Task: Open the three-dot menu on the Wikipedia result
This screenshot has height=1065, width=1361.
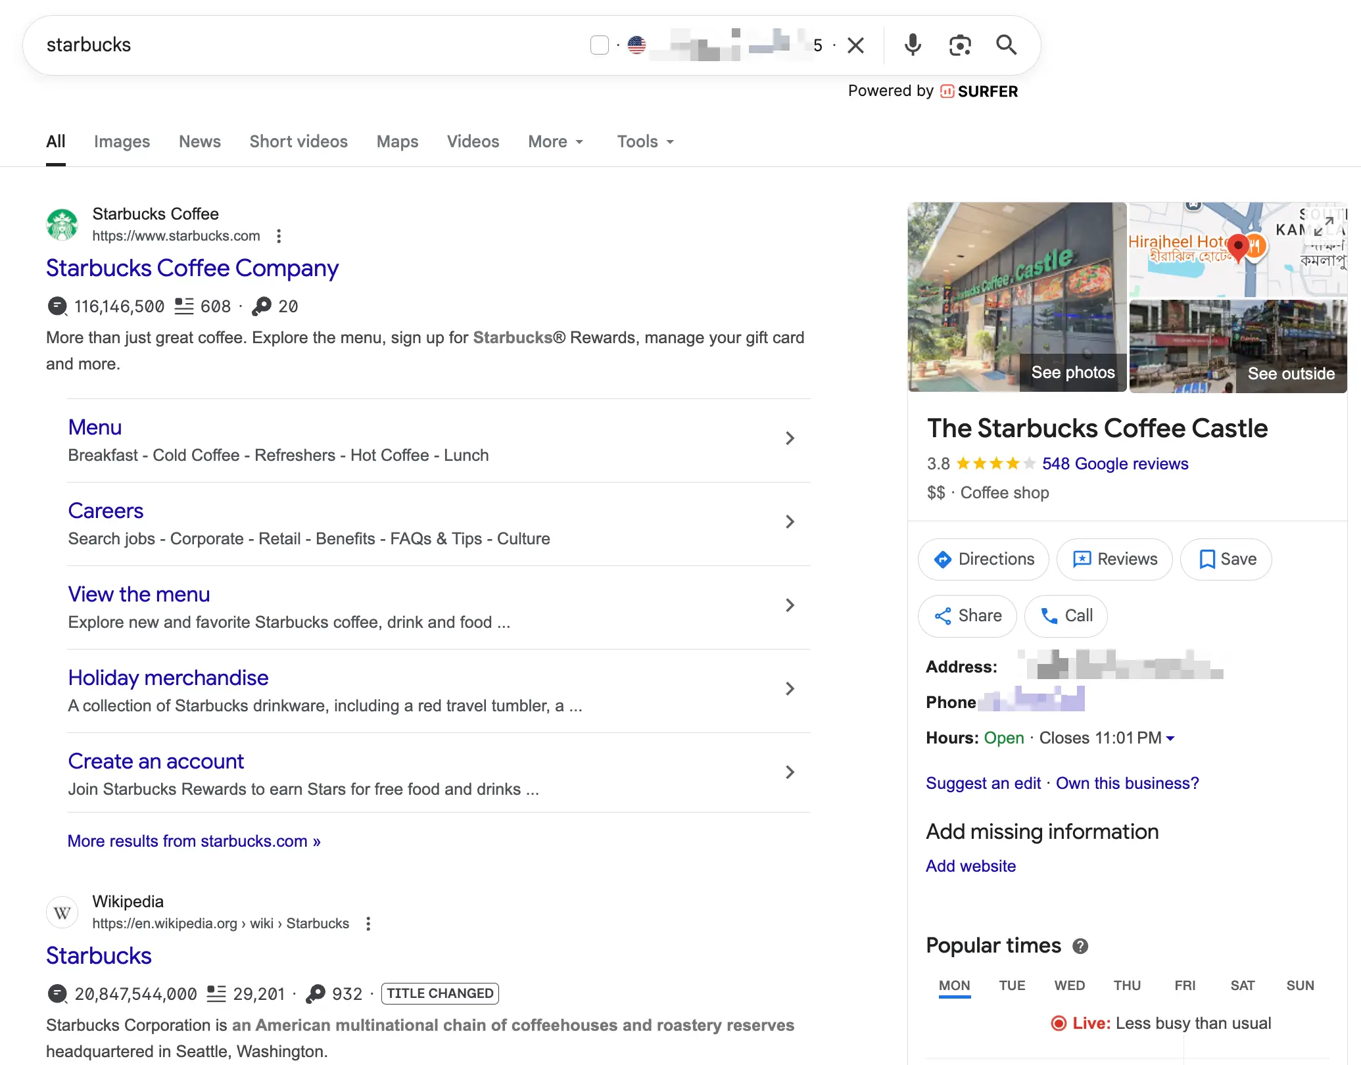Action: pos(368,924)
